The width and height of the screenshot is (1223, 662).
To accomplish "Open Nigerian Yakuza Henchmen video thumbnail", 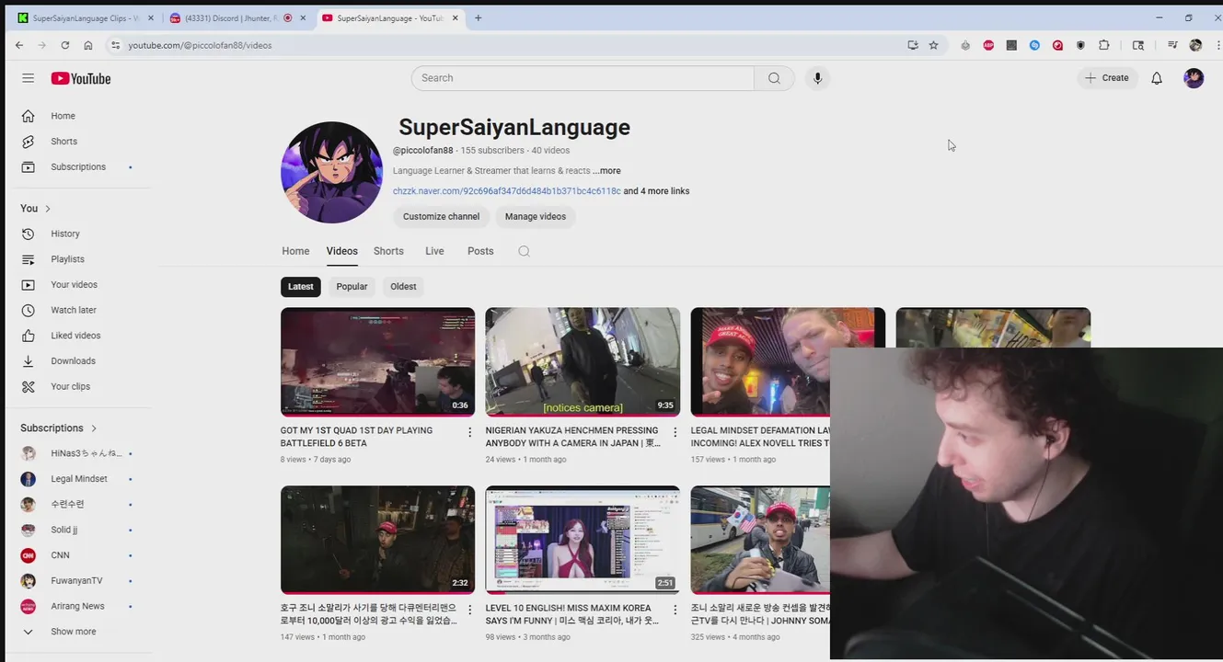I will click(x=583, y=362).
